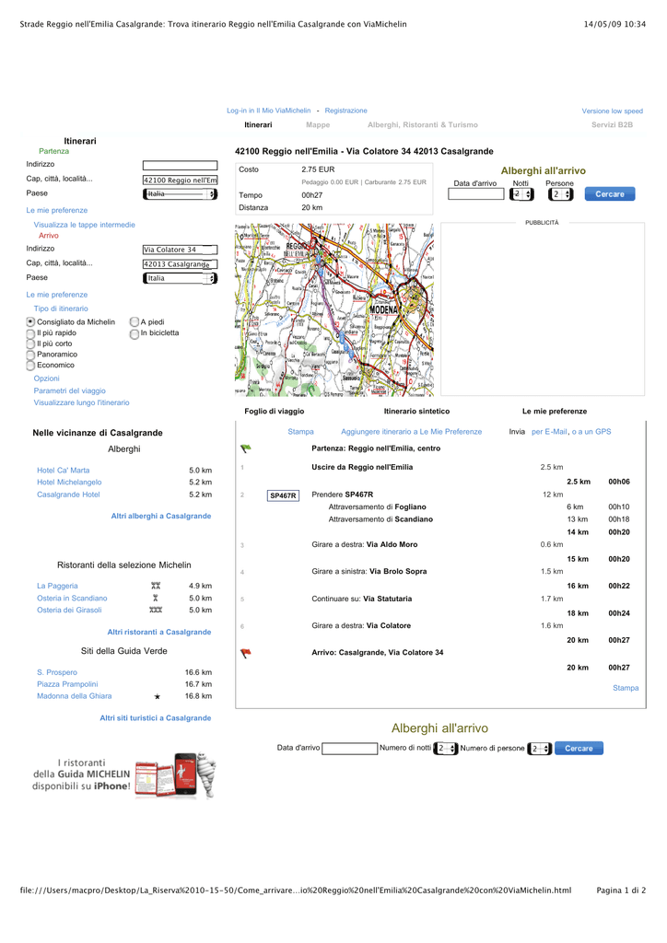This screenshot has width=667, height=943.
Task: Switch to Versione low speed
Action: pyautogui.click(x=613, y=111)
